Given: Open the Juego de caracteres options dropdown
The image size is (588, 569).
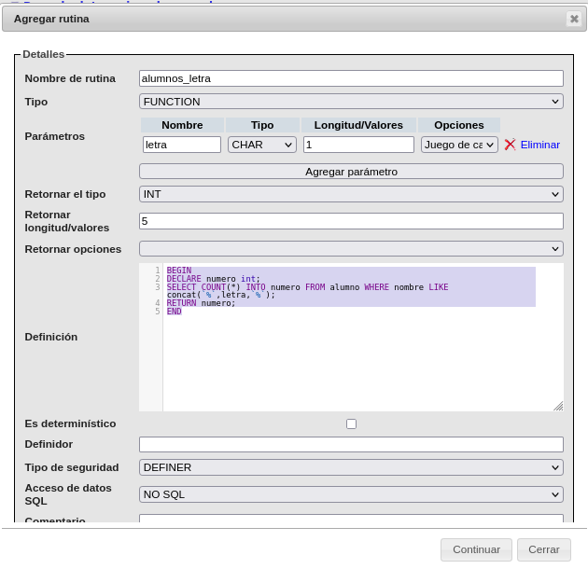Looking at the screenshot, I should (459, 145).
